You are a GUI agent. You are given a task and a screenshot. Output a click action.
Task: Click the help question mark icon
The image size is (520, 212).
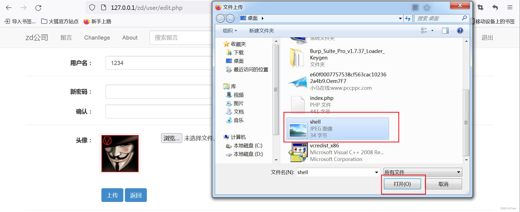tap(460, 31)
